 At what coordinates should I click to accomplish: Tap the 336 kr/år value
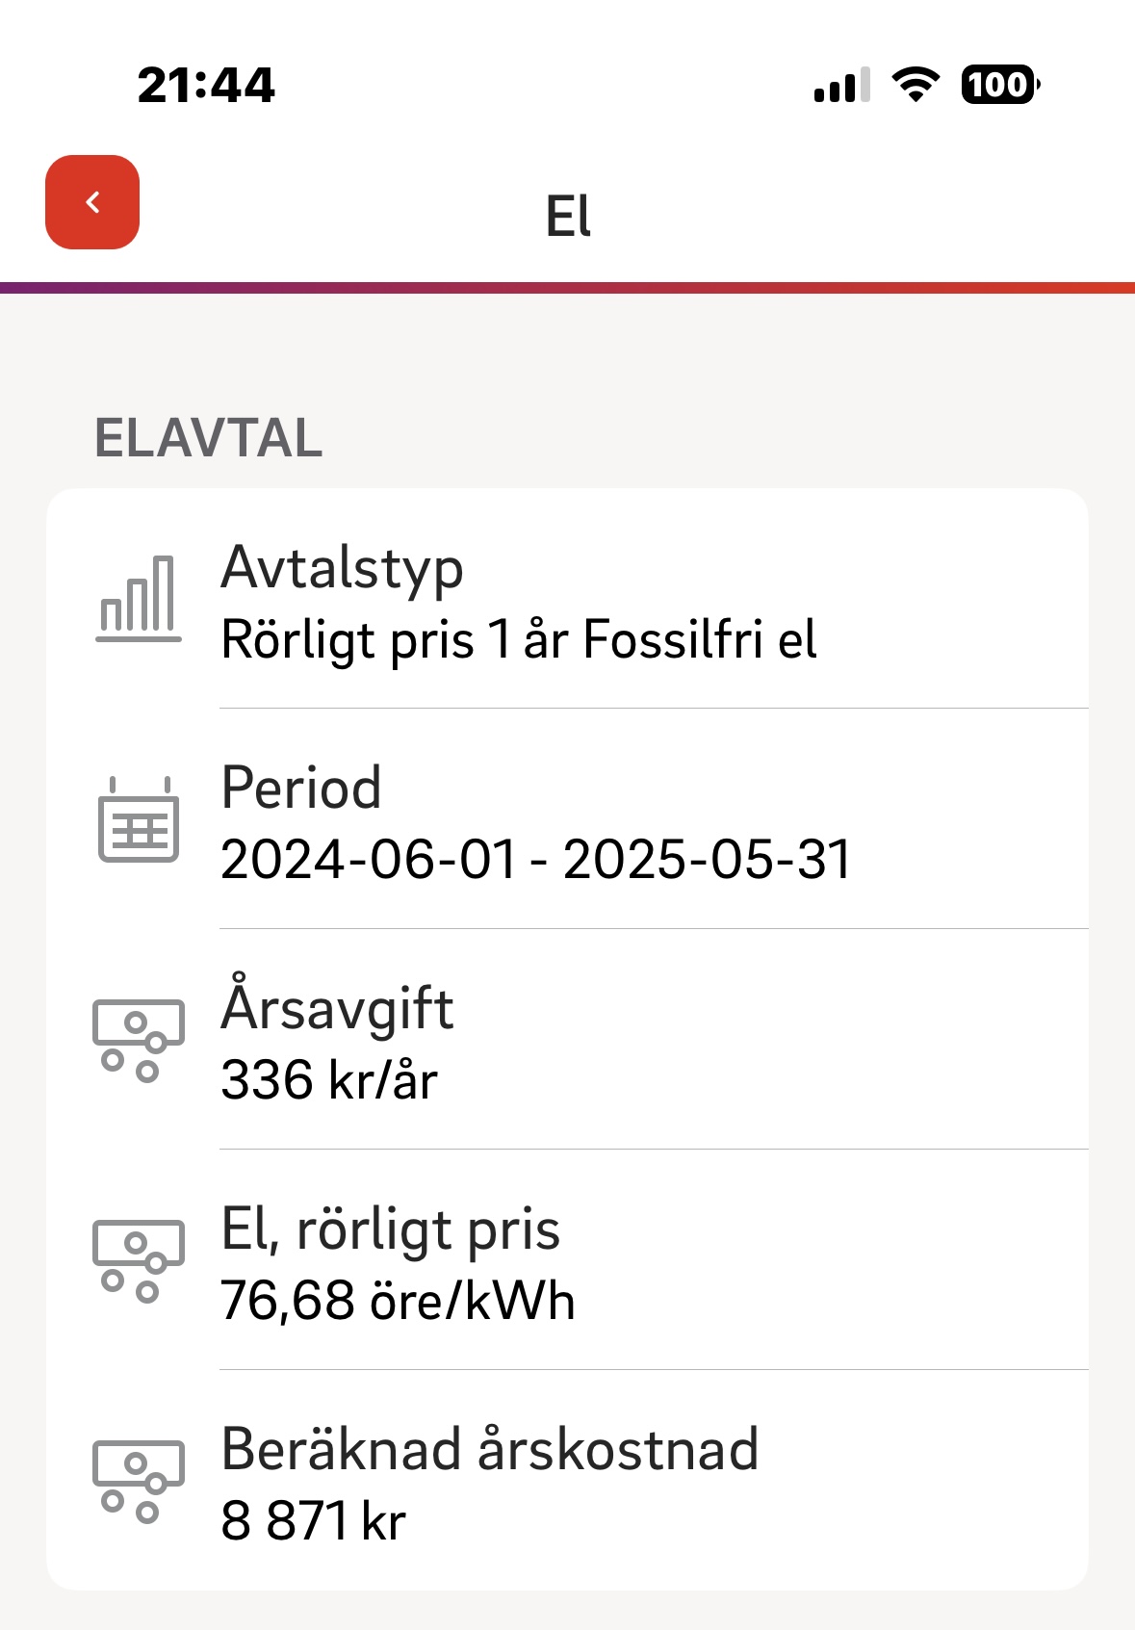(329, 1080)
